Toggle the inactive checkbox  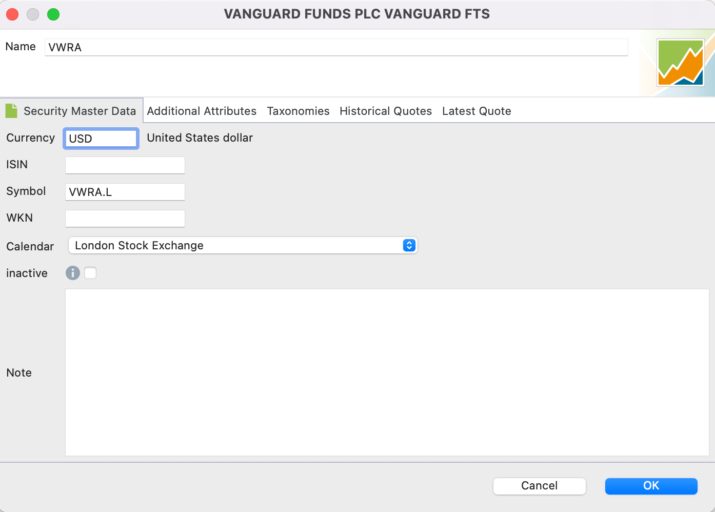pyautogui.click(x=90, y=273)
